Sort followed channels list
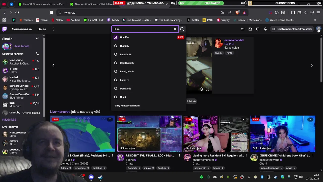Screen dimensions: 323x182 pyautogui.click(x=37, y=54)
